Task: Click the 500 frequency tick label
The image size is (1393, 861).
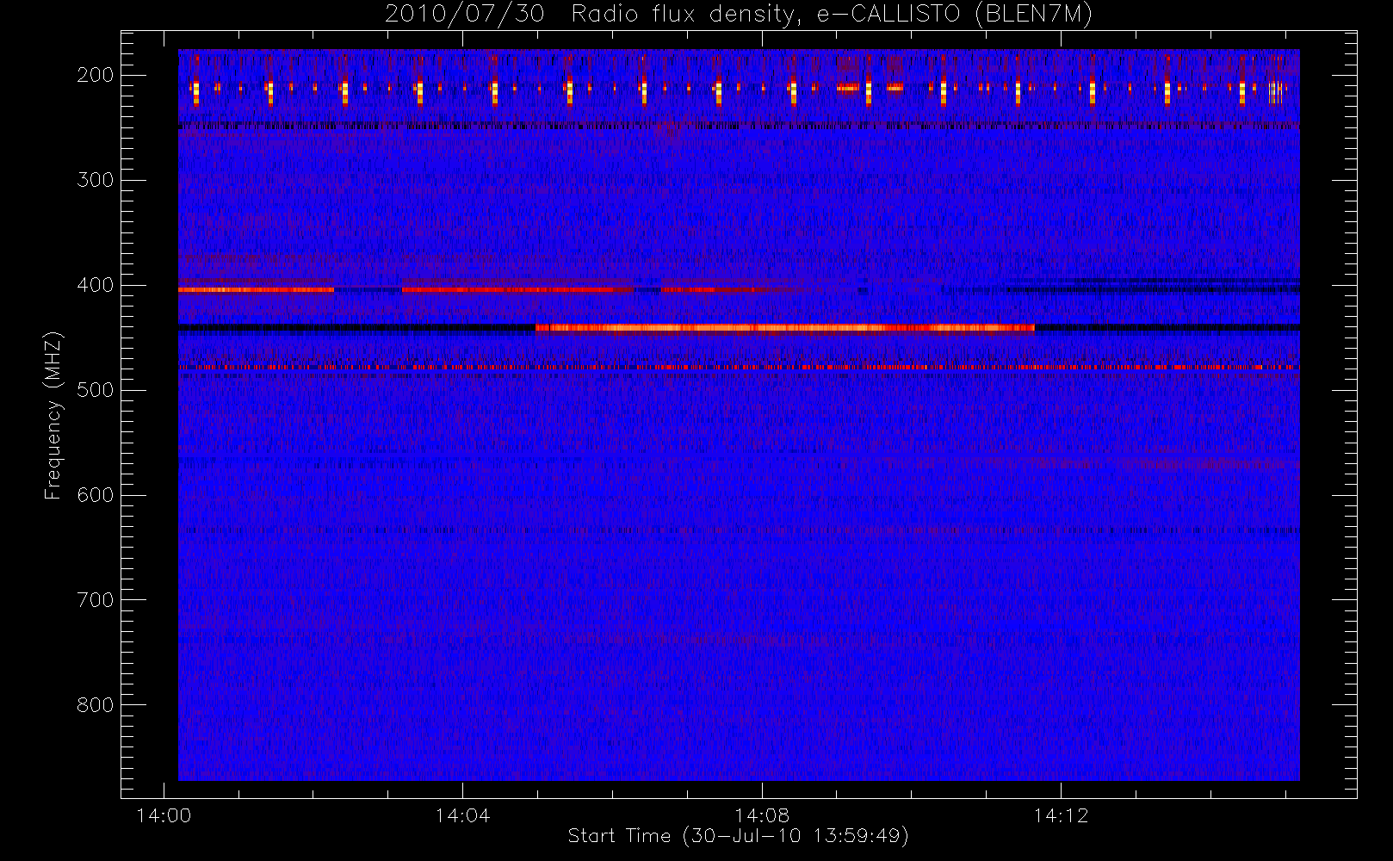Action: pos(95,390)
